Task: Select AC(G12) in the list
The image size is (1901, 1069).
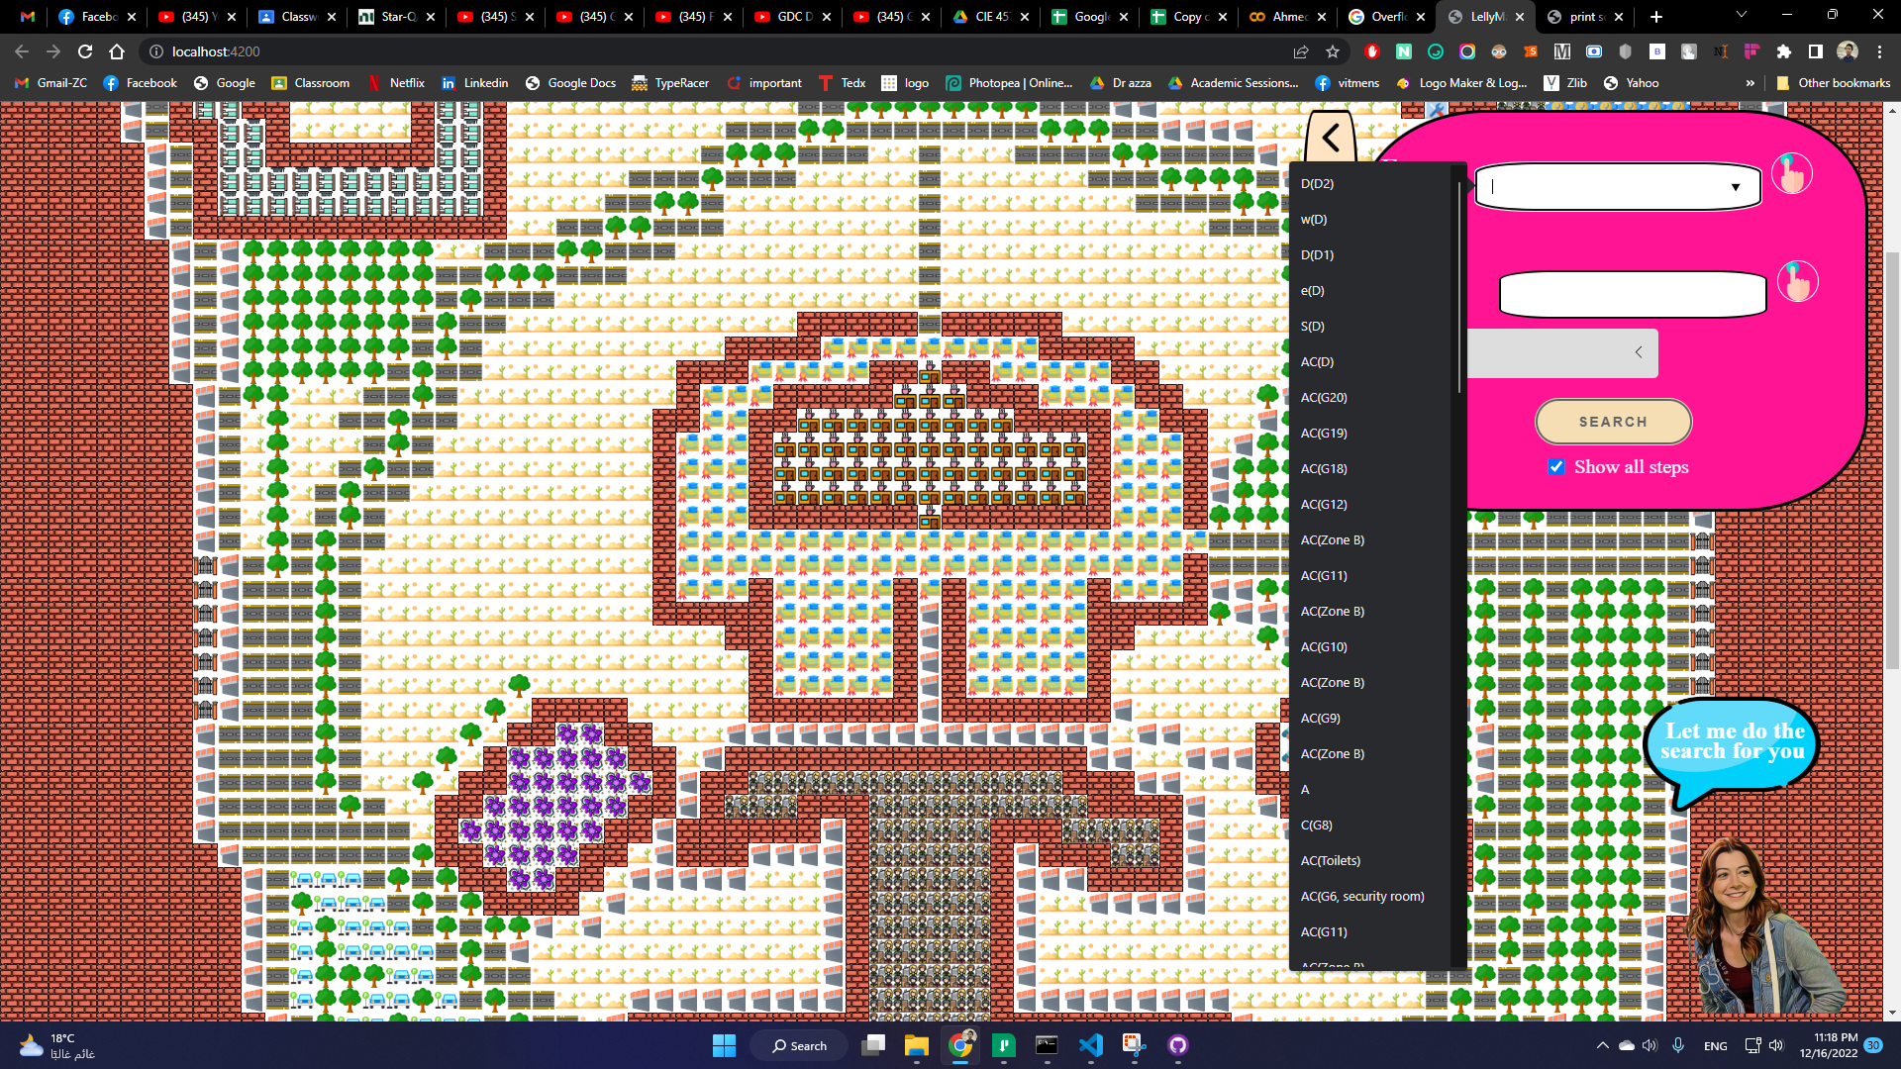Action: [x=1371, y=505]
